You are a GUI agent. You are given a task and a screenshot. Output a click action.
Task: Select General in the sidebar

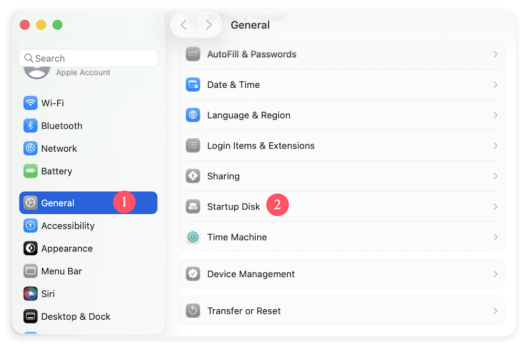[x=58, y=203]
